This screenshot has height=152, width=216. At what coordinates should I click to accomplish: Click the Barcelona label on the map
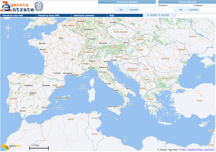click(60, 87)
